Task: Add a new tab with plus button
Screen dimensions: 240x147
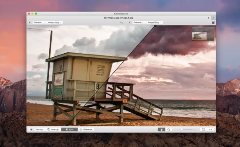Action: pyautogui.click(x=213, y=18)
